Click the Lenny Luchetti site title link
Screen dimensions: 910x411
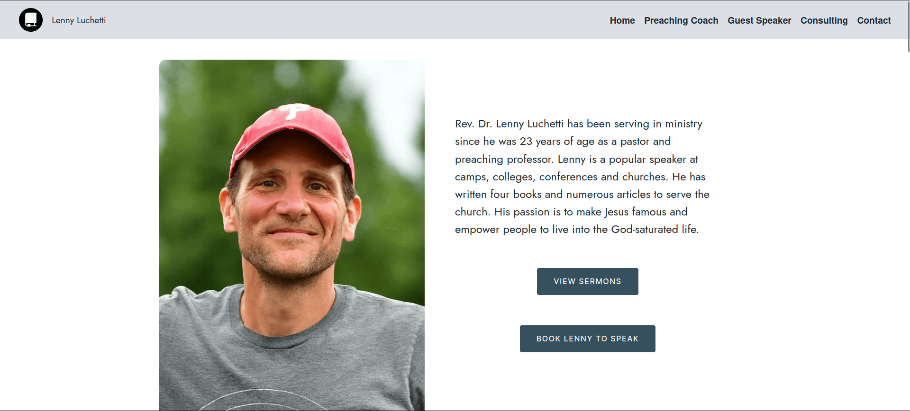click(79, 20)
